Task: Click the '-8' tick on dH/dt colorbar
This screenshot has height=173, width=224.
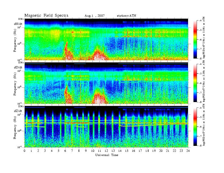Action: pos(201,59)
